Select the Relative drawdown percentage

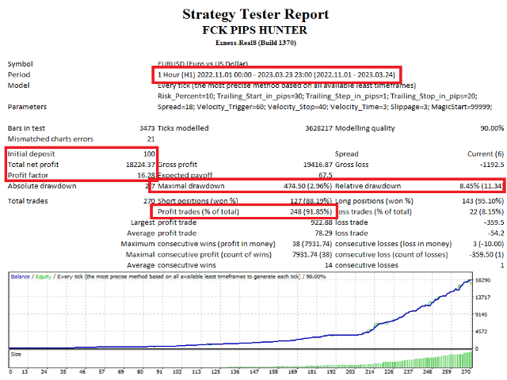[475, 186]
